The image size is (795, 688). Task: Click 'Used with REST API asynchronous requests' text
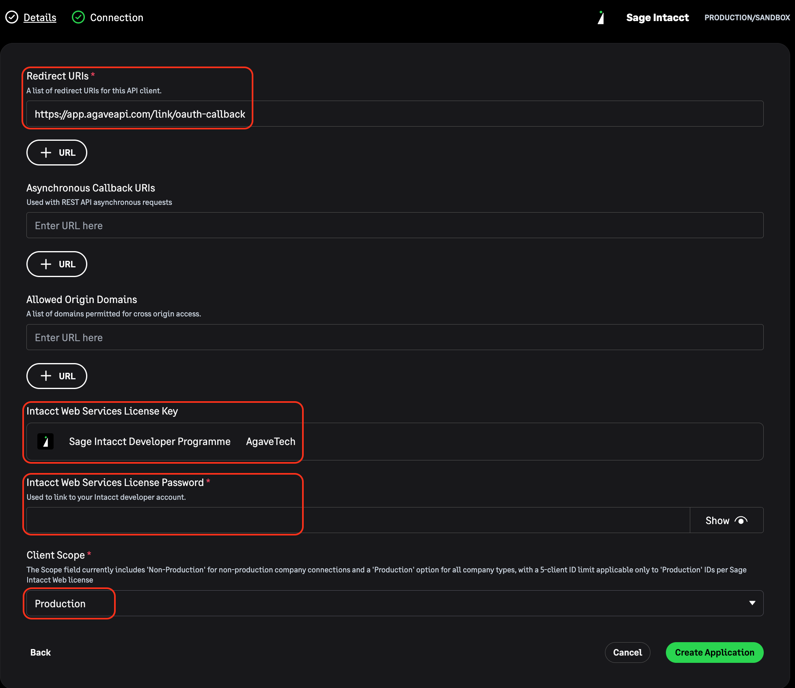pyautogui.click(x=99, y=202)
